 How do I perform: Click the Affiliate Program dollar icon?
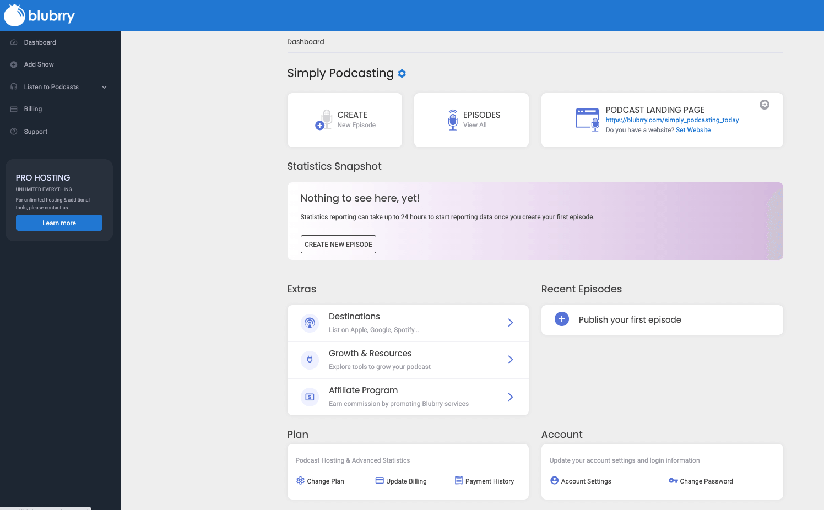(310, 397)
